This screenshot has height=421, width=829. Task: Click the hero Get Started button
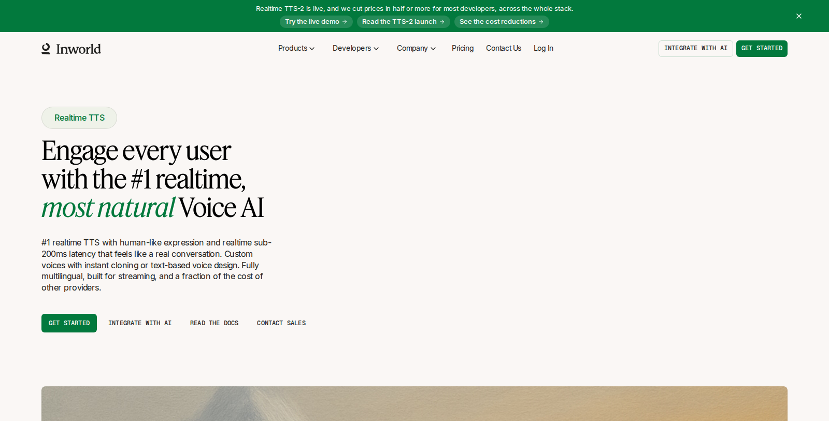(x=69, y=323)
